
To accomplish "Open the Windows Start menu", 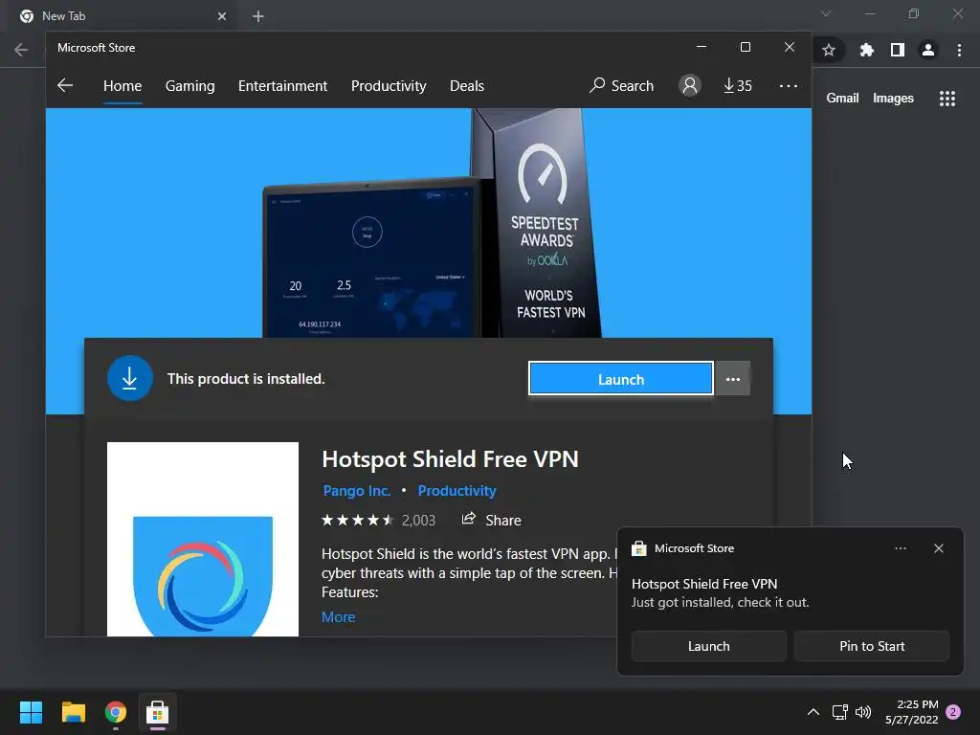I will pos(31,712).
